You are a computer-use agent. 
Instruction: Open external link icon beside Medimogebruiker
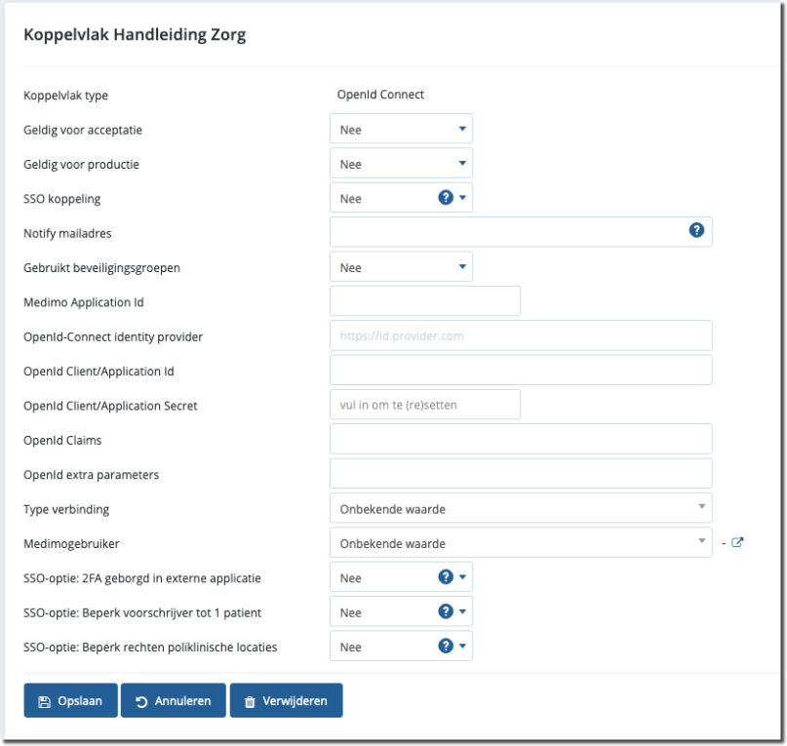click(737, 542)
